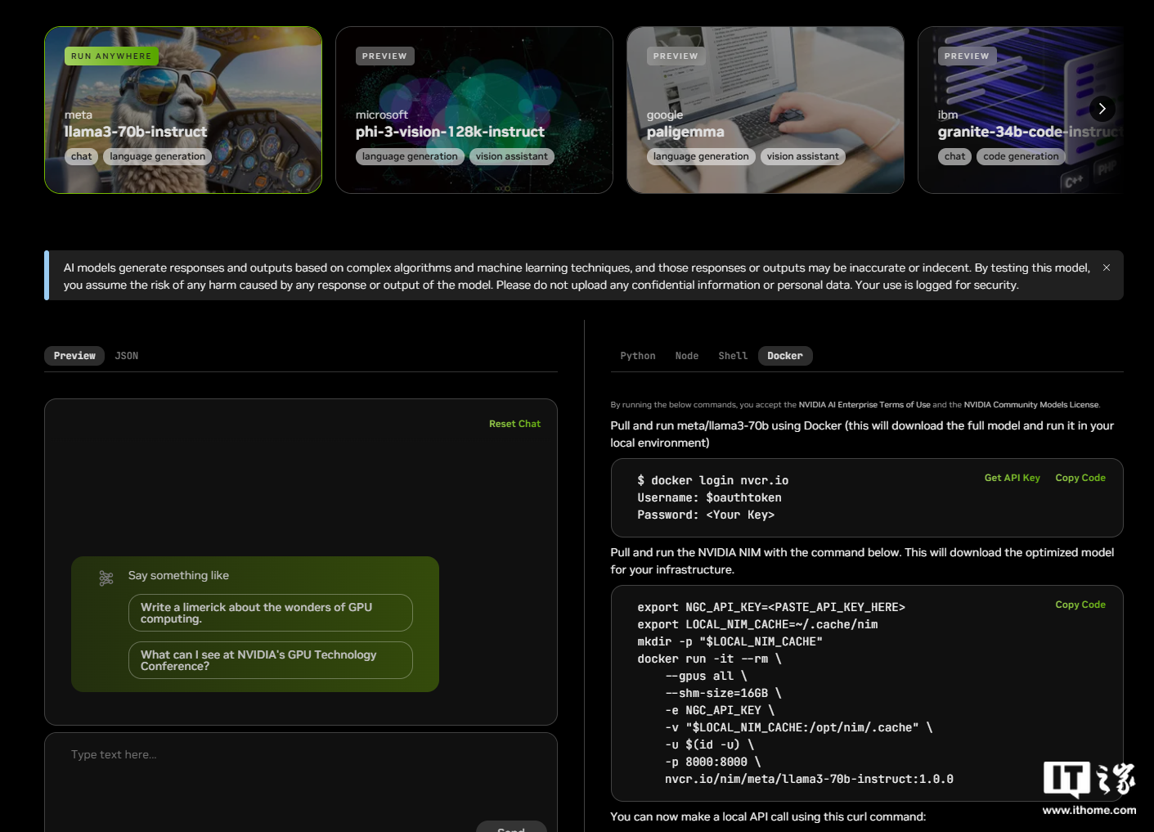
Task: Switch to the JSON tab
Action: pos(127,356)
